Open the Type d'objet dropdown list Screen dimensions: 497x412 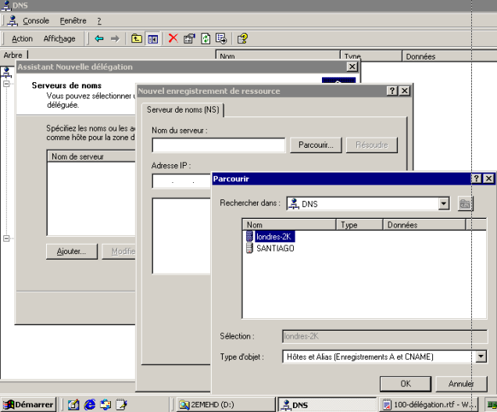pos(481,357)
